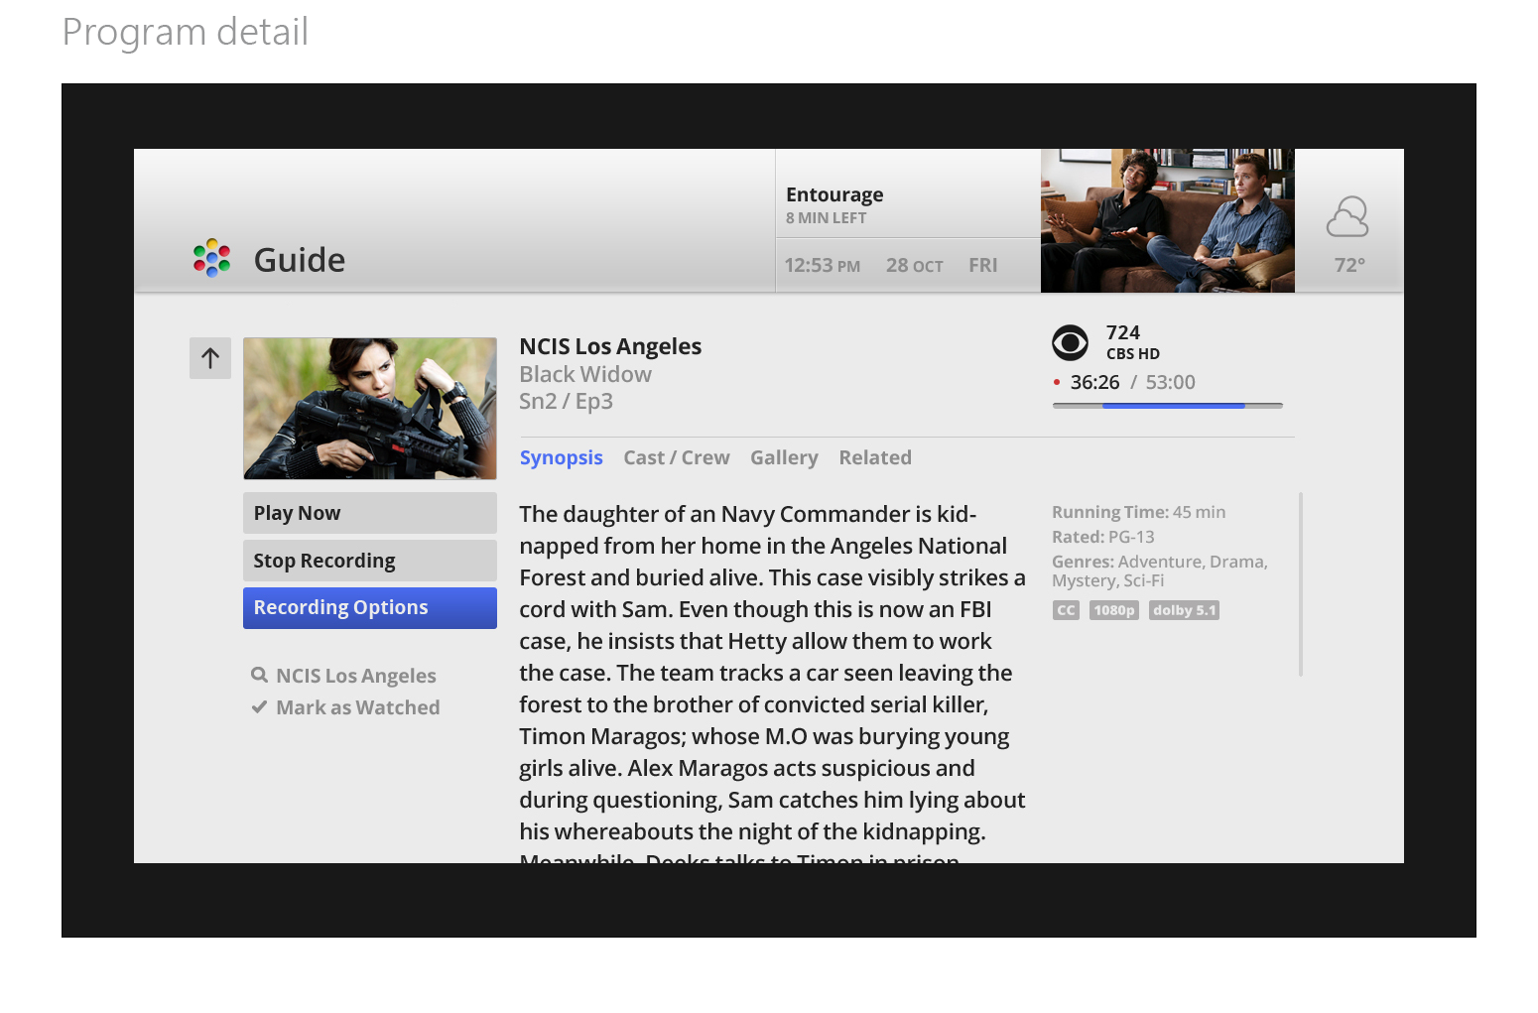Click channel number 724
The width and height of the screenshot is (1538, 1013).
(x=1123, y=332)
